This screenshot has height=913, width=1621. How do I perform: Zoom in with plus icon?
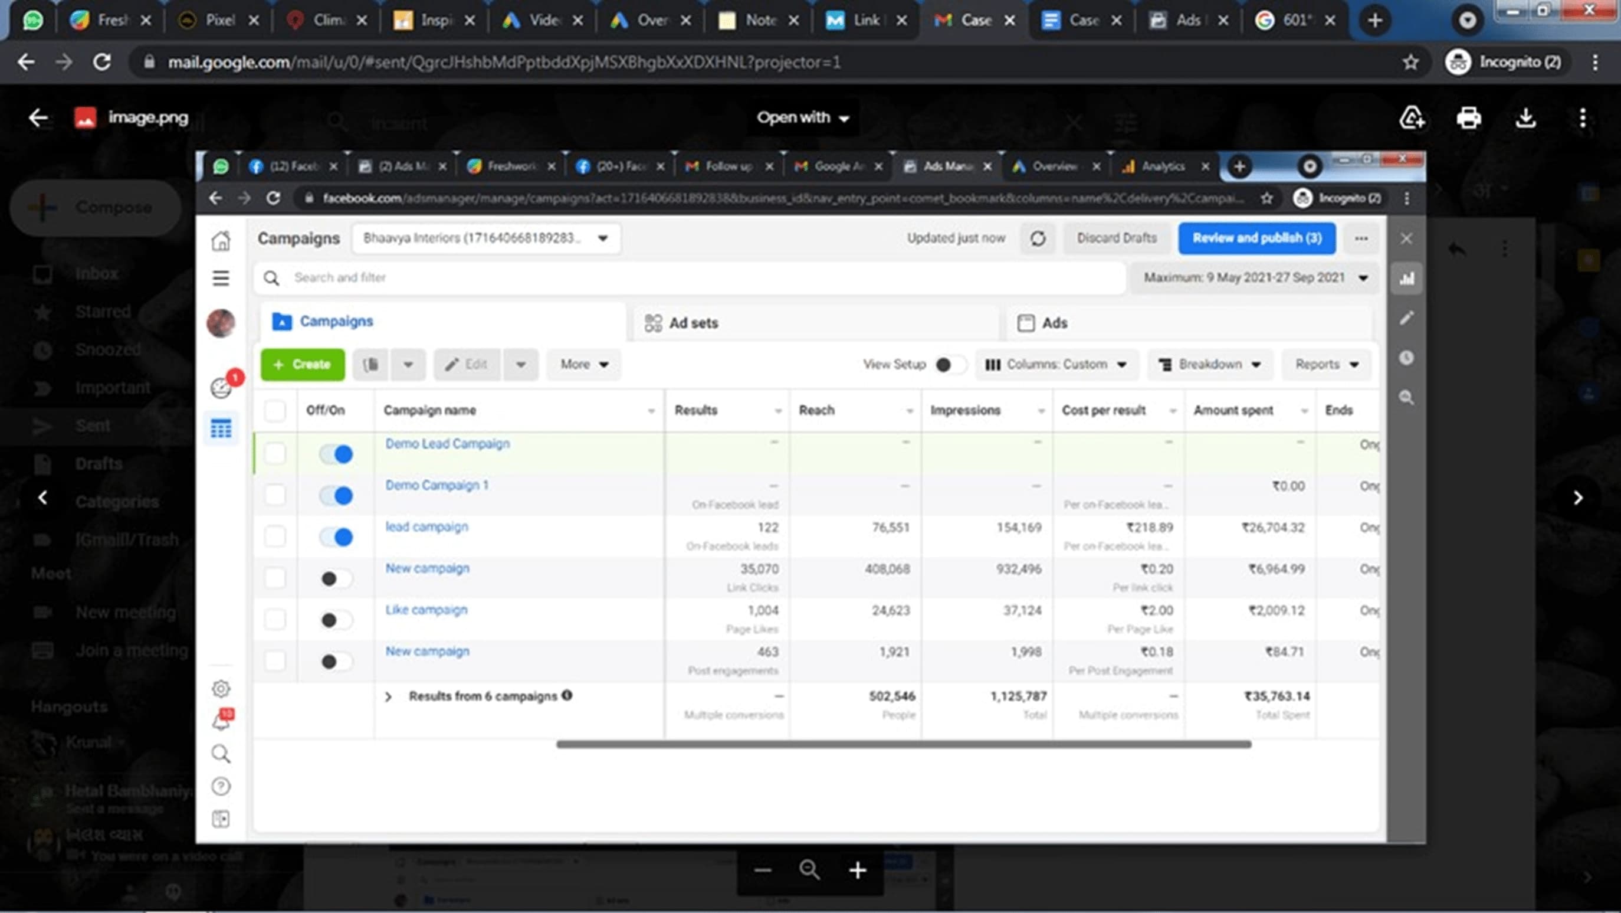pyautogui.click(x=857, y=870)
